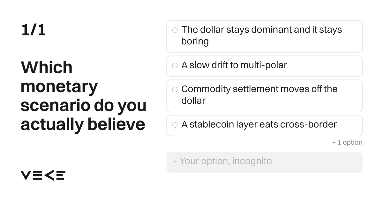This screenshot has width=383, height=201.
Task: Click the 'Which monetary scenario' question heading
Action: [x=84, y=96]
